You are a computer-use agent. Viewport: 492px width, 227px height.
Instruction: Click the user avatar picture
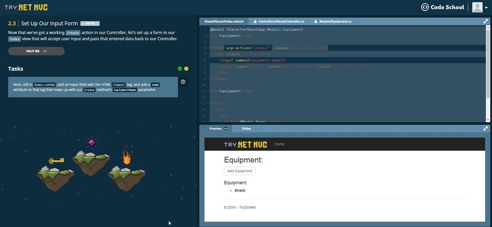tap(477, 7)
